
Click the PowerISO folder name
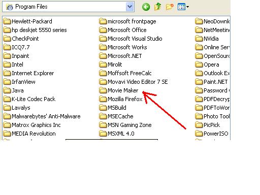click(x=216, y=134)
